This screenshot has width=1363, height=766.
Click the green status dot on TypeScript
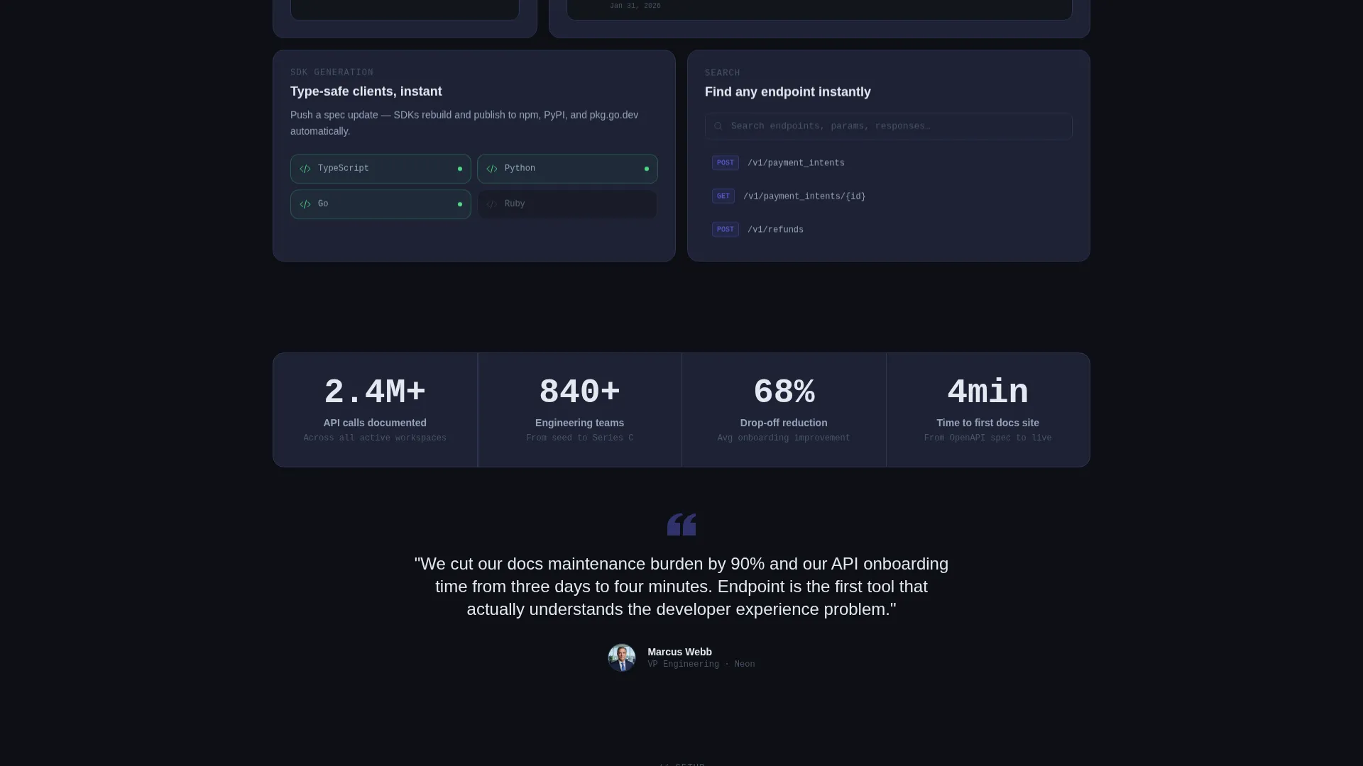point(460,169)
